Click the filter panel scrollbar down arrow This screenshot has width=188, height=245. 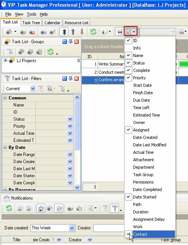click(77, 187)
